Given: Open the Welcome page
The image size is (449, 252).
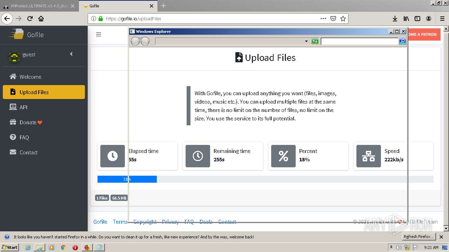Looking at the screenshot, I should pyautogui.click(x=43, y=77).
